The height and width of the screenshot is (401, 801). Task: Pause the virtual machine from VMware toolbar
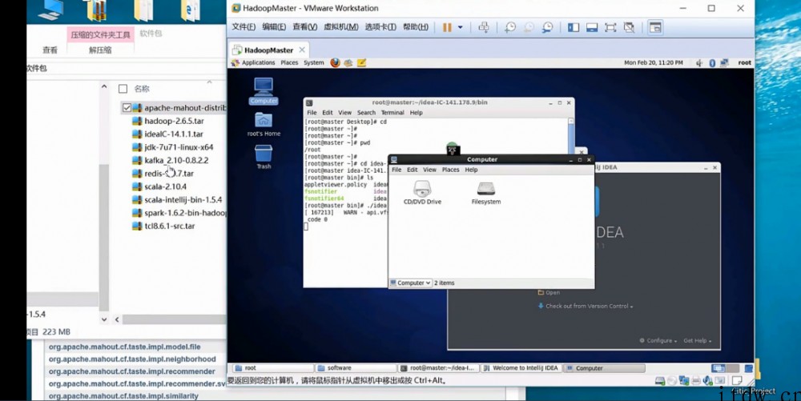tap(447, 27)
